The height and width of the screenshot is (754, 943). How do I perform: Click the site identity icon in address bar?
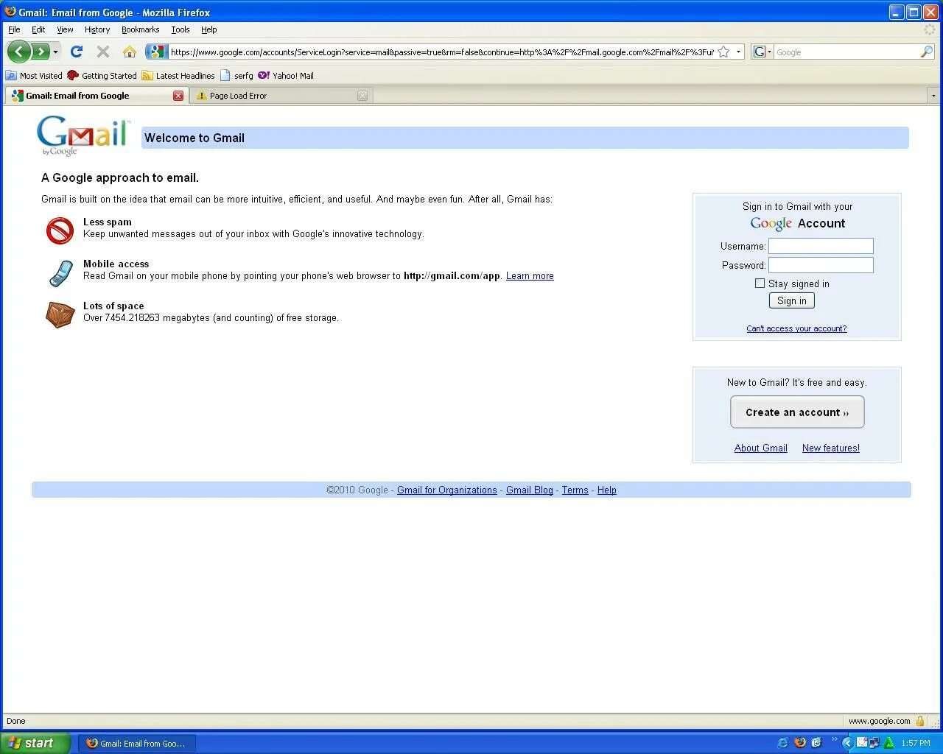[x=156, y=52]
